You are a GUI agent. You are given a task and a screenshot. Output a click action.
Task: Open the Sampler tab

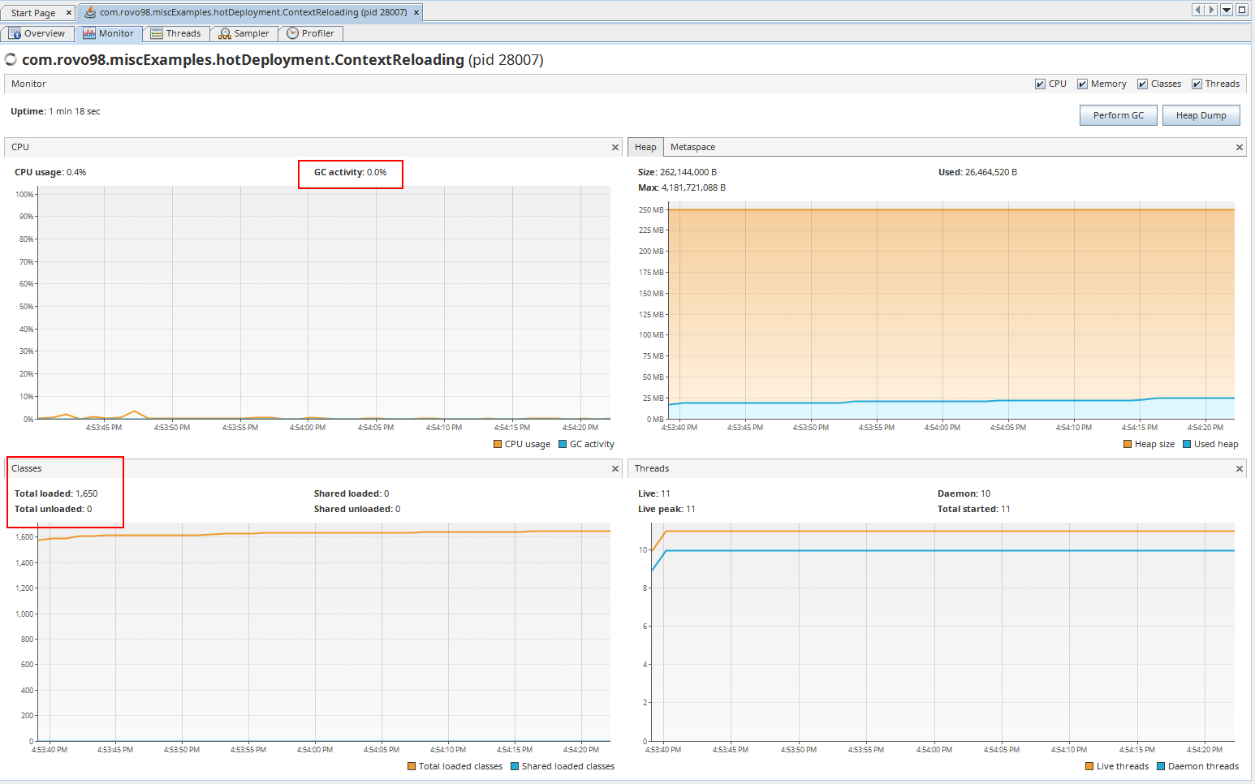click(244, 33)
